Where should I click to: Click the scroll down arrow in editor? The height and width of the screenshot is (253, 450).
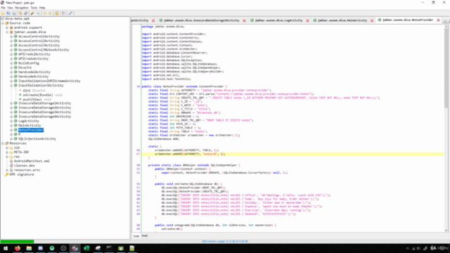[x=446, y=231]
